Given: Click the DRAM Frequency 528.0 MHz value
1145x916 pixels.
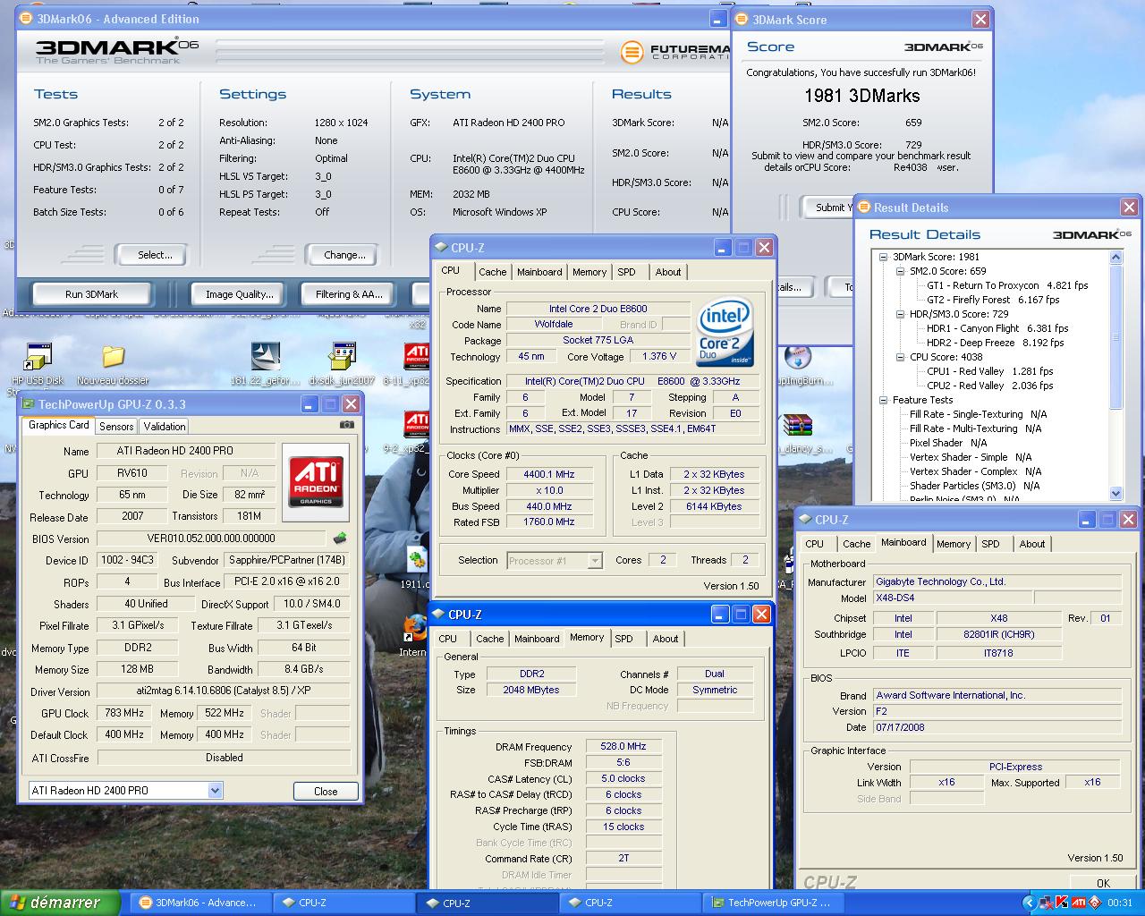Looking at the screenshot, I should 623,746.
